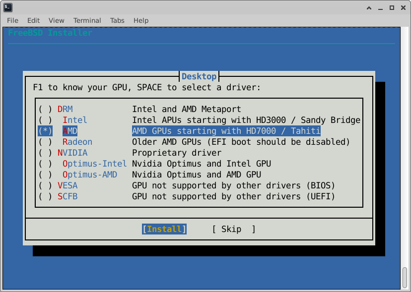Select the NVIDIA driver radio button
The height and width of the screenshot is (292, 411).
pos(45,153)
